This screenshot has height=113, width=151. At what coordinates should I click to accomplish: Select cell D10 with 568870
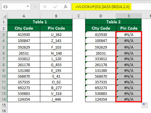coord(101,76)
